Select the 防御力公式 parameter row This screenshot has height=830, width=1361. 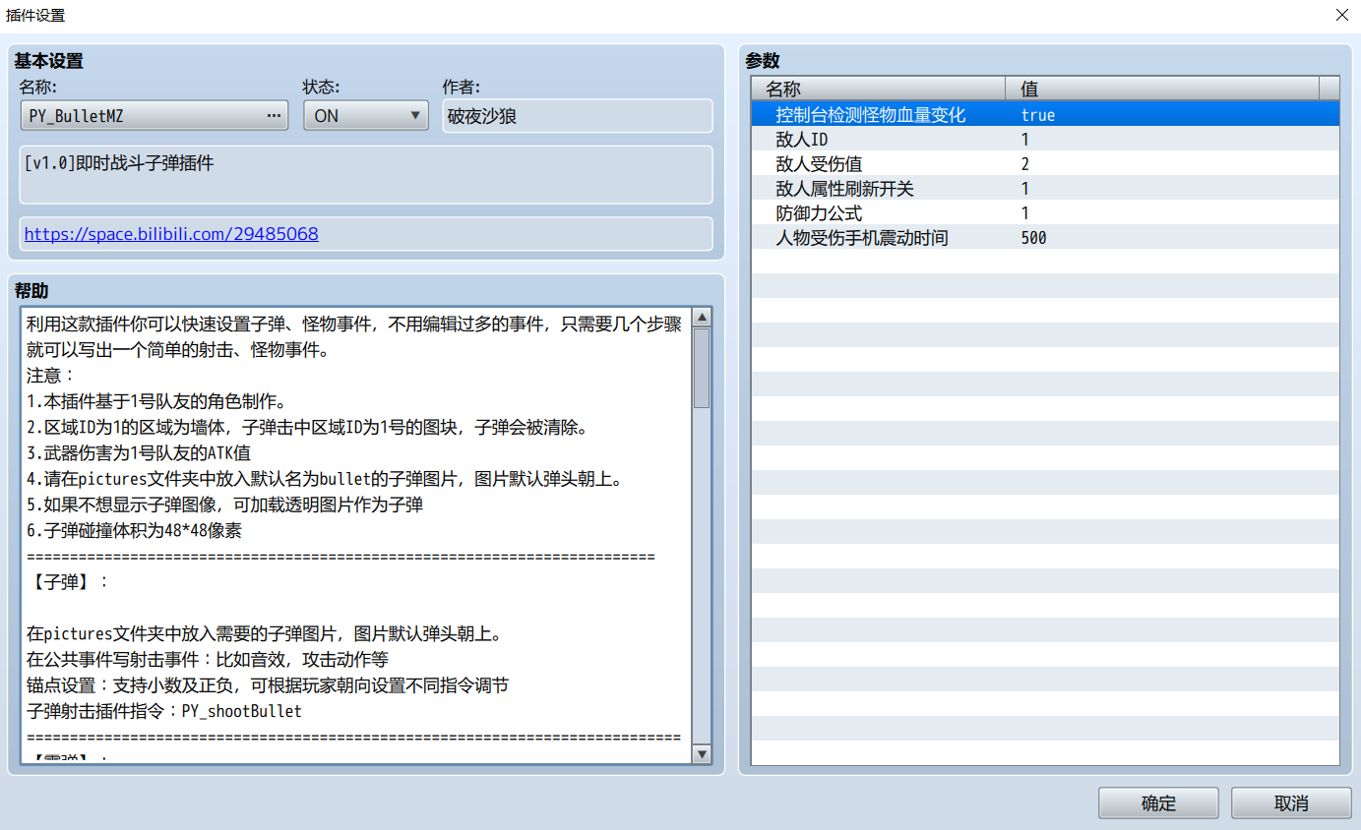pyautogui.click(x=1045, y=213)
